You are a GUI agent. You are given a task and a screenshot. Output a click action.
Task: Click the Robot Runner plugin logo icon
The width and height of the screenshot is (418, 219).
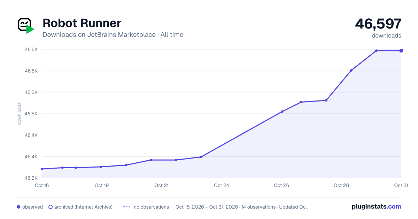point(26,26)
